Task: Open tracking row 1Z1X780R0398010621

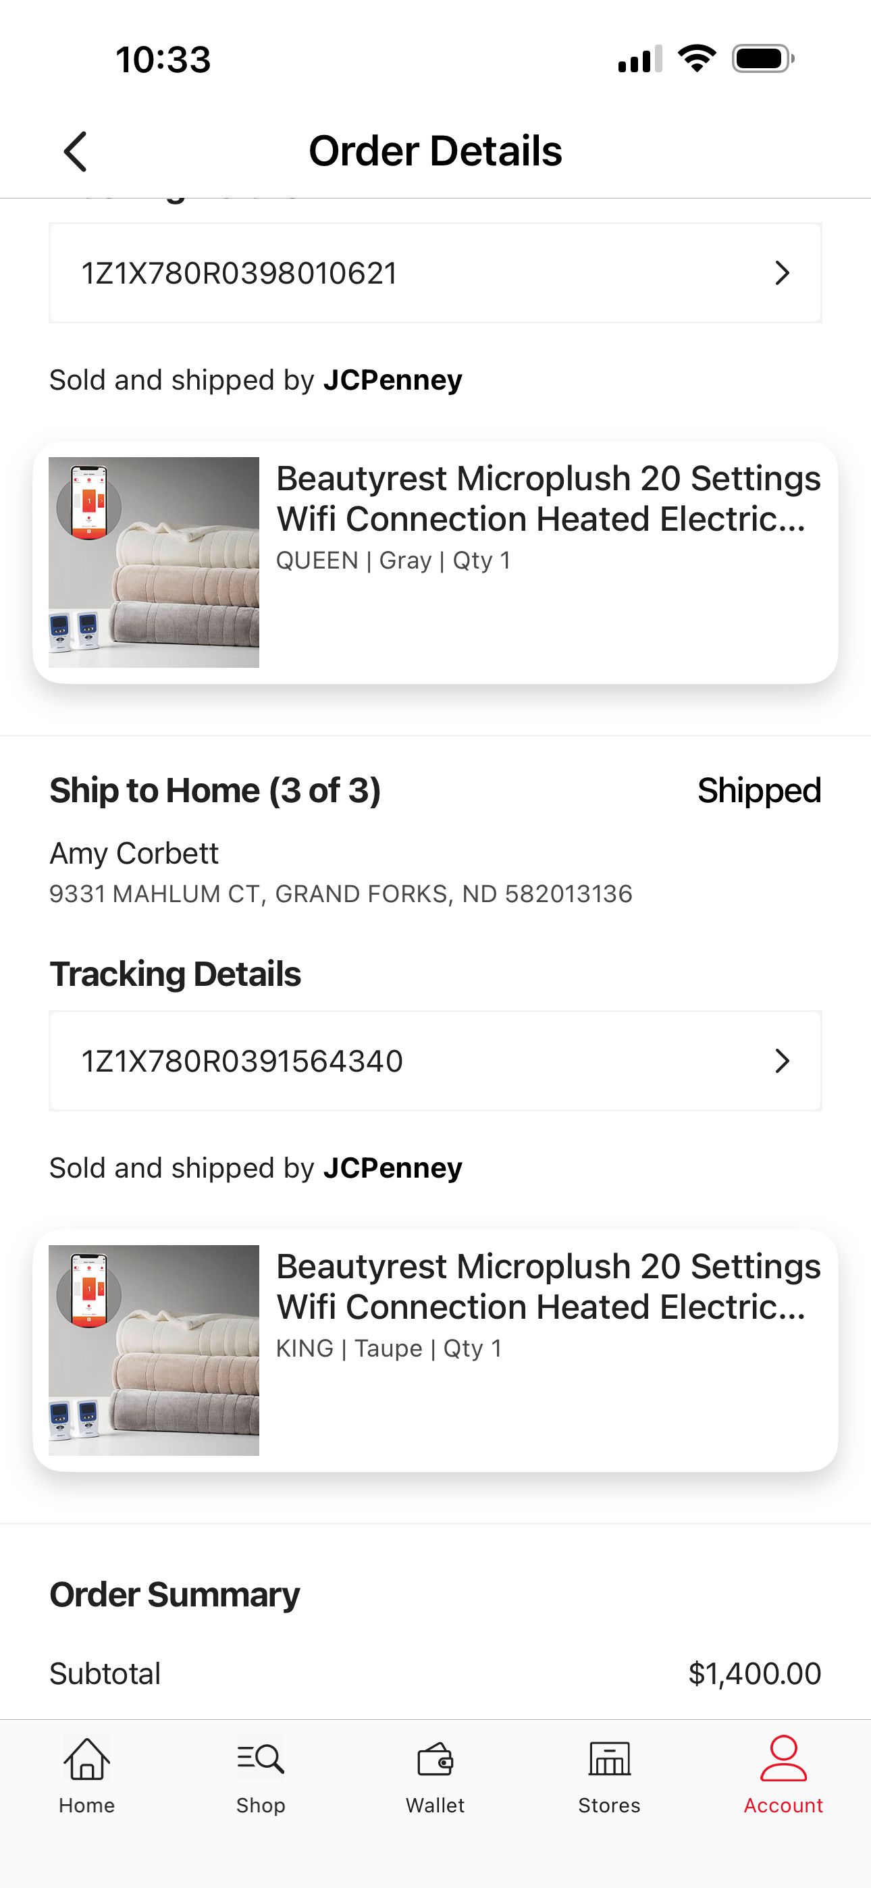Action: click(x=435, y=273)
